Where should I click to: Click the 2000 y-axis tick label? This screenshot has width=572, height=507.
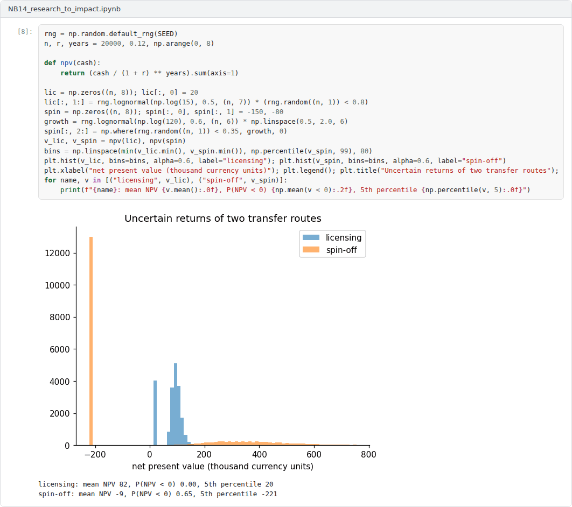pyautogui.click(x=59, y=414)
